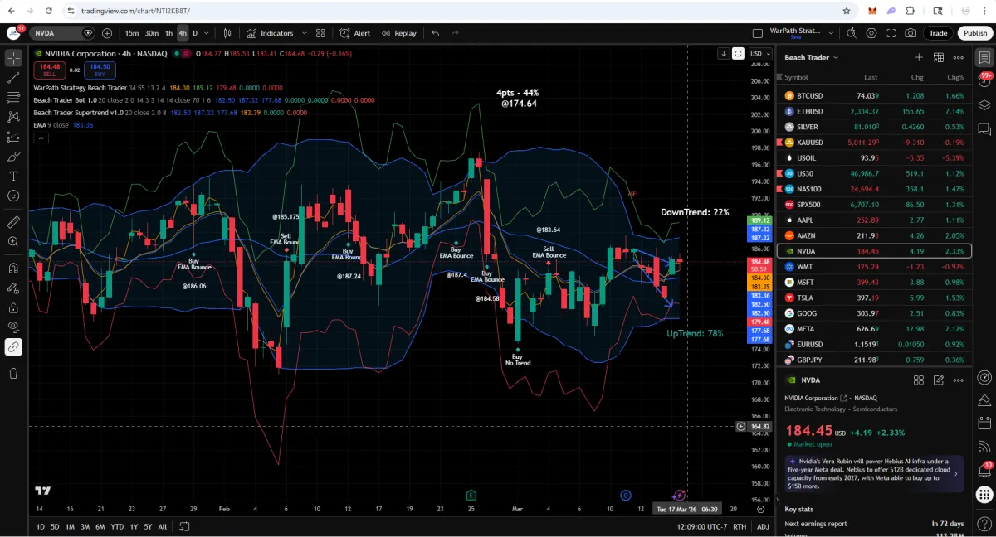The width and height of the screenshot is (996, 537).
Task: Toggle ADJ adjusted data button
Action: pos(763,526)
